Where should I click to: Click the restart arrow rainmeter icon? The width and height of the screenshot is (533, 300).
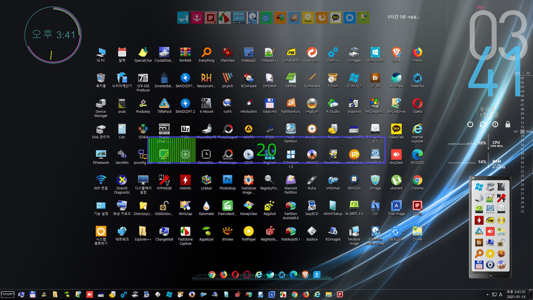coord(482,124)
